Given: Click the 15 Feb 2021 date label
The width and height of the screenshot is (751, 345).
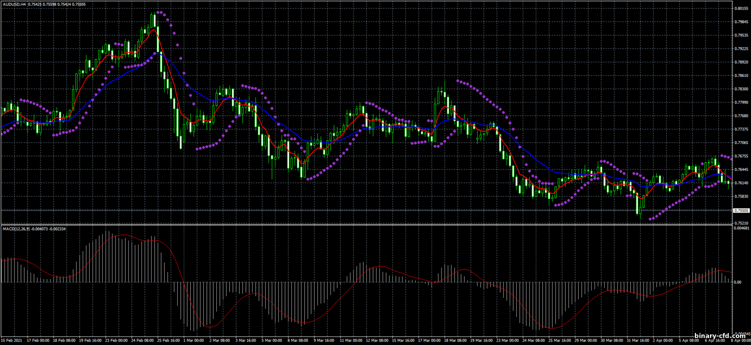Looking at the screenshot, I should click(12, 340).
